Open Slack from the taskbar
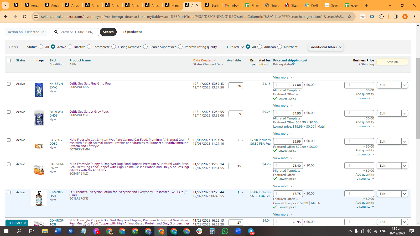This screenshot has height=236, width=420. coord(199,231)
